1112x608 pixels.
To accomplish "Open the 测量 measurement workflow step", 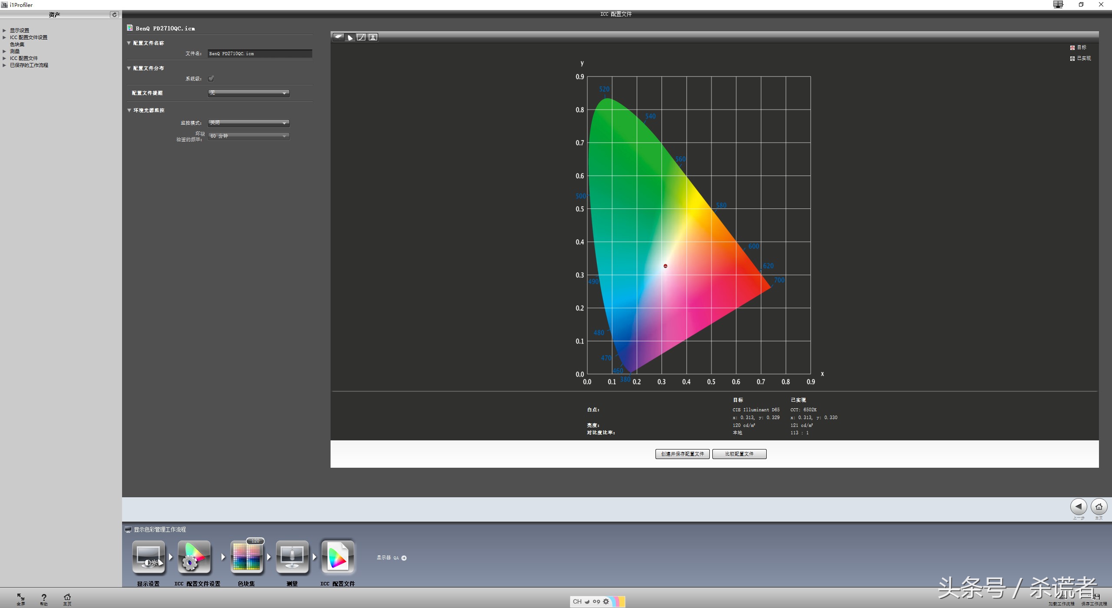I will point(292,557).
